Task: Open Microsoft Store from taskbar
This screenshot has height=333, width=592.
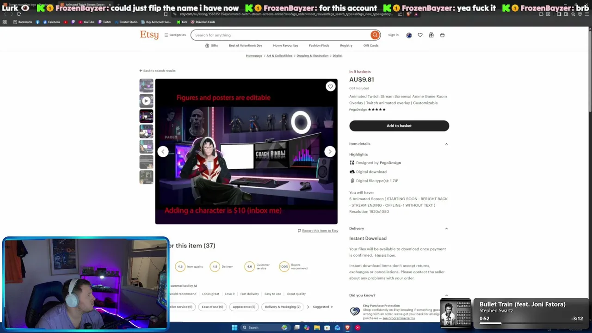Action: 327,327
